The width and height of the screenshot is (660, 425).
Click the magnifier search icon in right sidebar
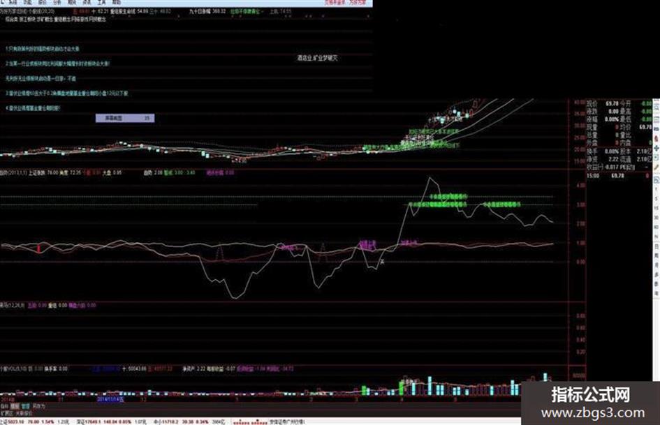[657, 107]
